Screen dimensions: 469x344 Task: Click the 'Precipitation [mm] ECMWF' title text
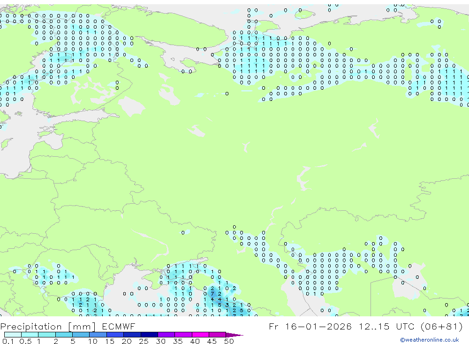pos(68,326)
